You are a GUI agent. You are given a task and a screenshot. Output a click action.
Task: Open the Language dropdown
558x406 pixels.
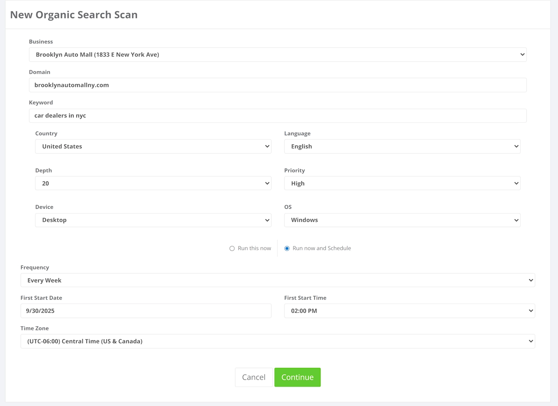click(x=402, y=146)
